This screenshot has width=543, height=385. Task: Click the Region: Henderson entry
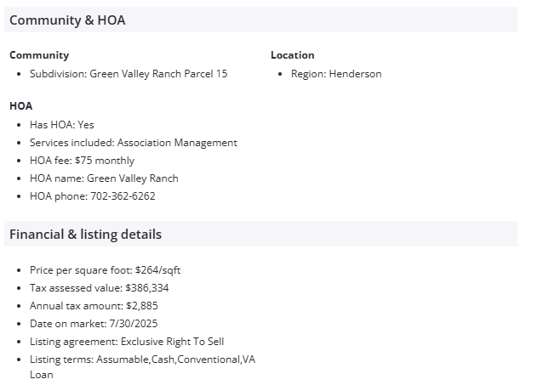[336, 74]
